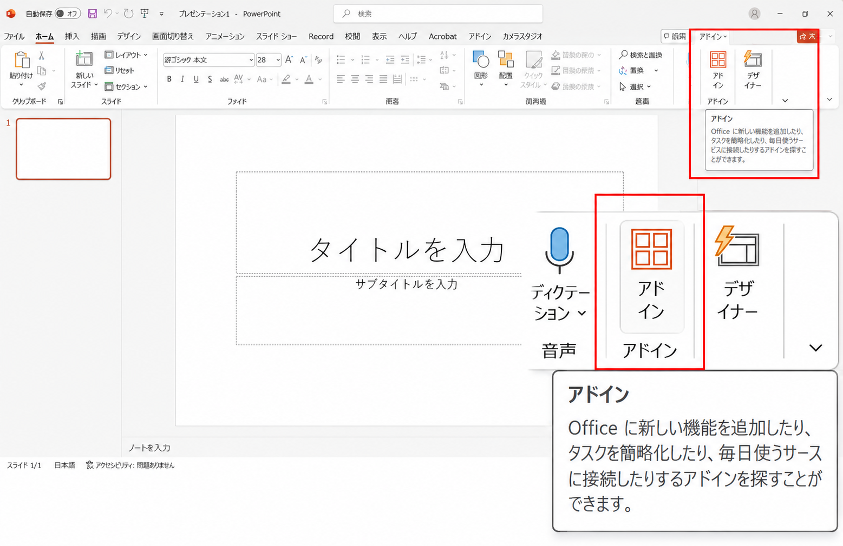Click the Undo arrow icon
This screenshot has width=843, height=546.
coord(108,14)
